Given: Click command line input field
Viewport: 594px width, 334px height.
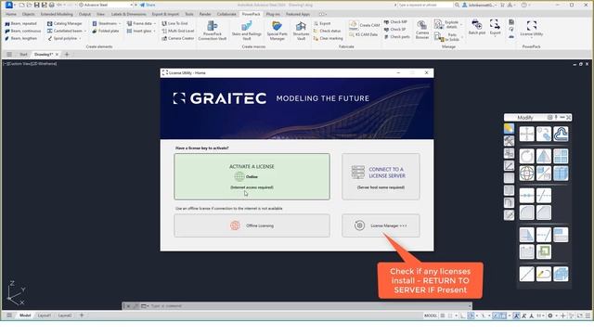Looking at the screenshot, I should pos(309,306).
